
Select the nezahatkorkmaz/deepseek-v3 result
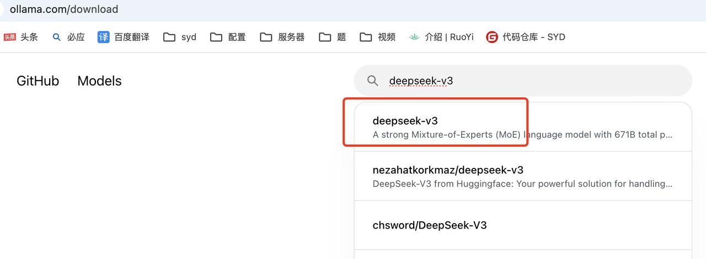click(523, 176)
